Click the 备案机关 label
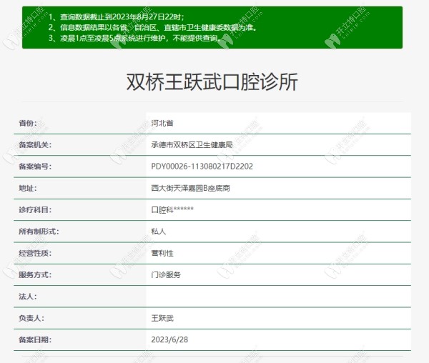The height and width of the screenshot is (363, 429). 35,144
